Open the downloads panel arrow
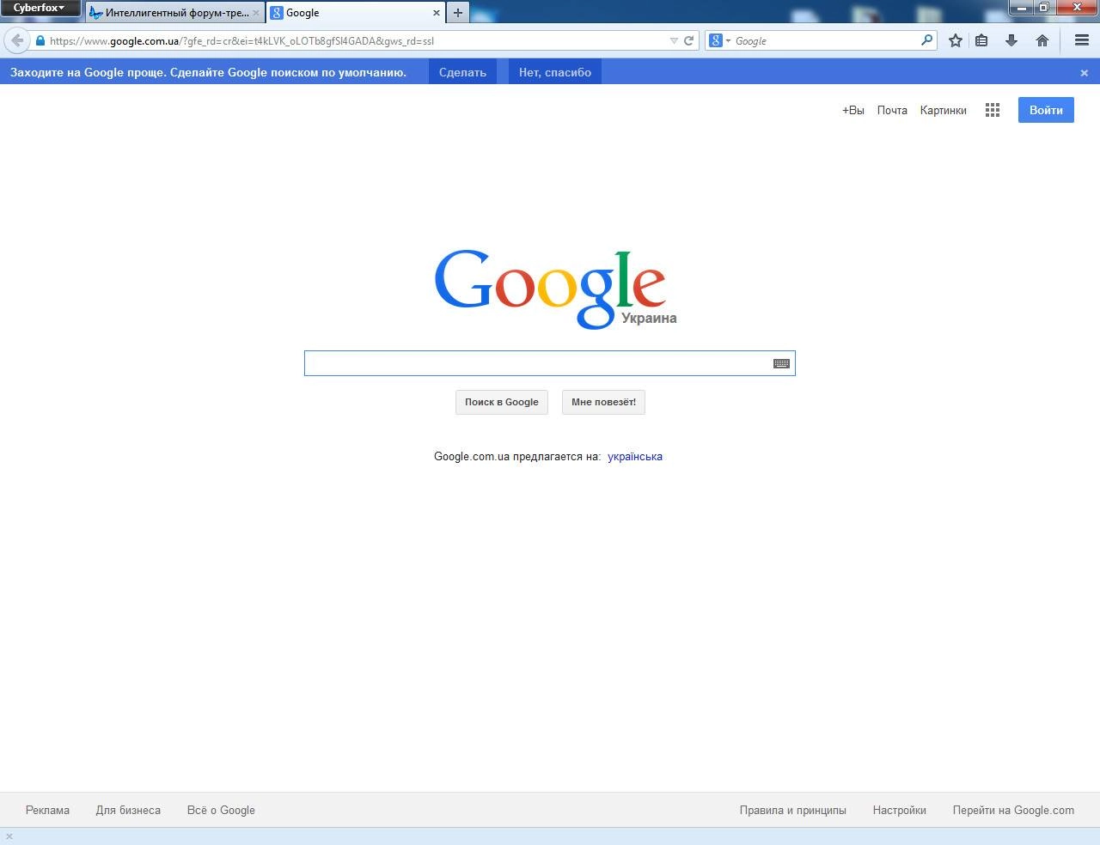Screen dimensions: 1100x845 point(1011,40)
